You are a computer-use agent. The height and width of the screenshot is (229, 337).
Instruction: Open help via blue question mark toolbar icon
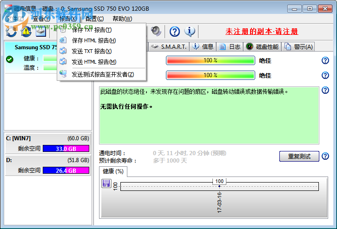pyautogui.click(x=175, y=32)
